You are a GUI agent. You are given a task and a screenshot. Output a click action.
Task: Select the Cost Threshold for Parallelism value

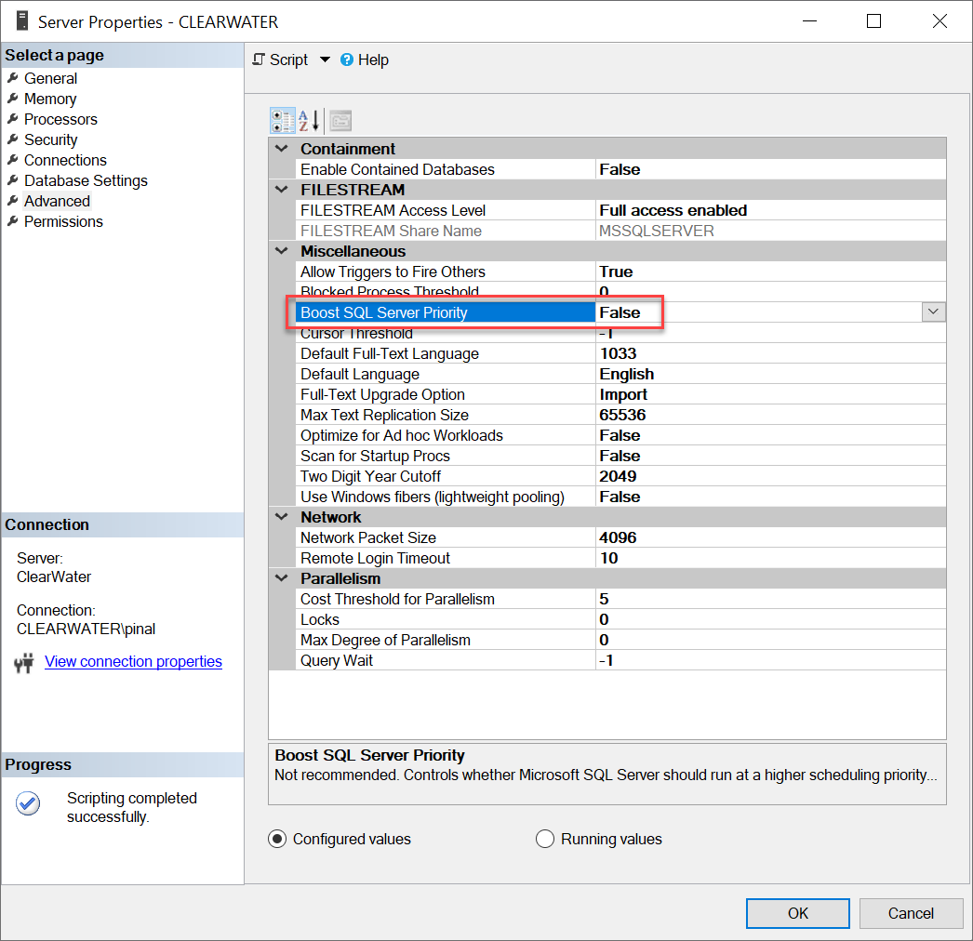pyautogui.click(x=651, y=599)
